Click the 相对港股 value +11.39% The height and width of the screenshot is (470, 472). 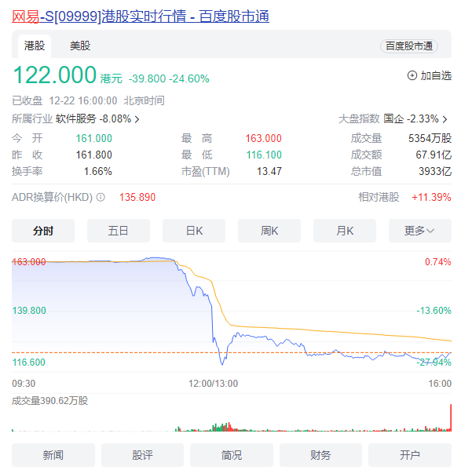point(431,197)
